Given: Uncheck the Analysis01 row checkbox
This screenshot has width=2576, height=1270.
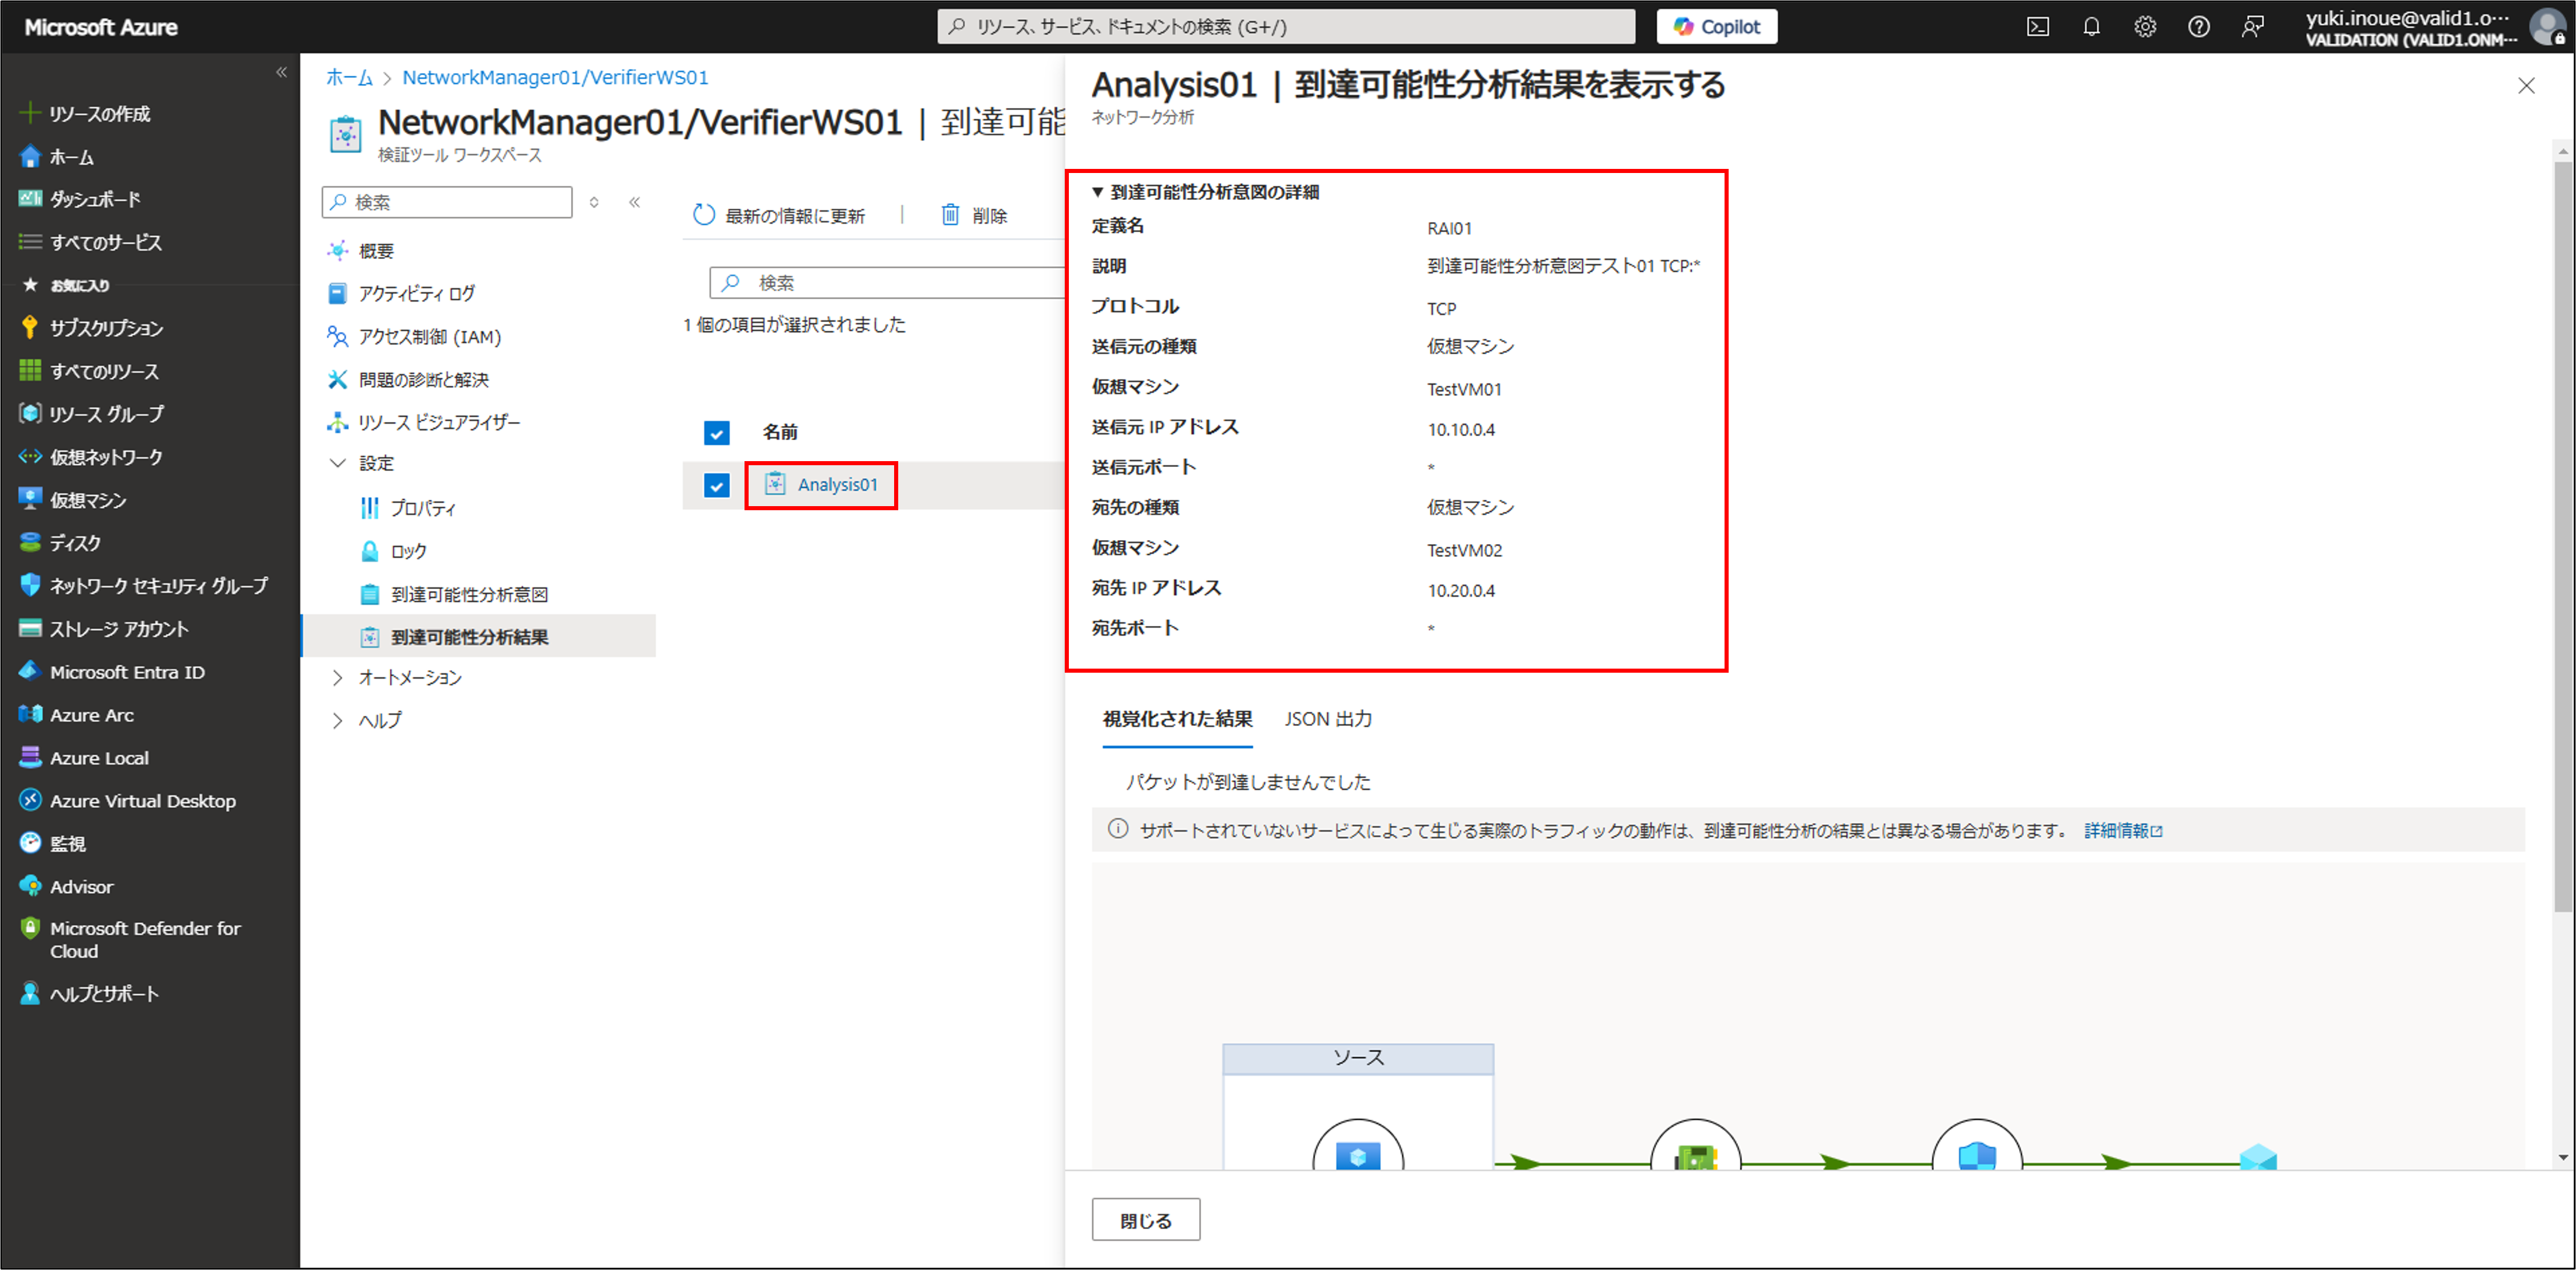Looking at the screenshot, I should click(717, 486).
